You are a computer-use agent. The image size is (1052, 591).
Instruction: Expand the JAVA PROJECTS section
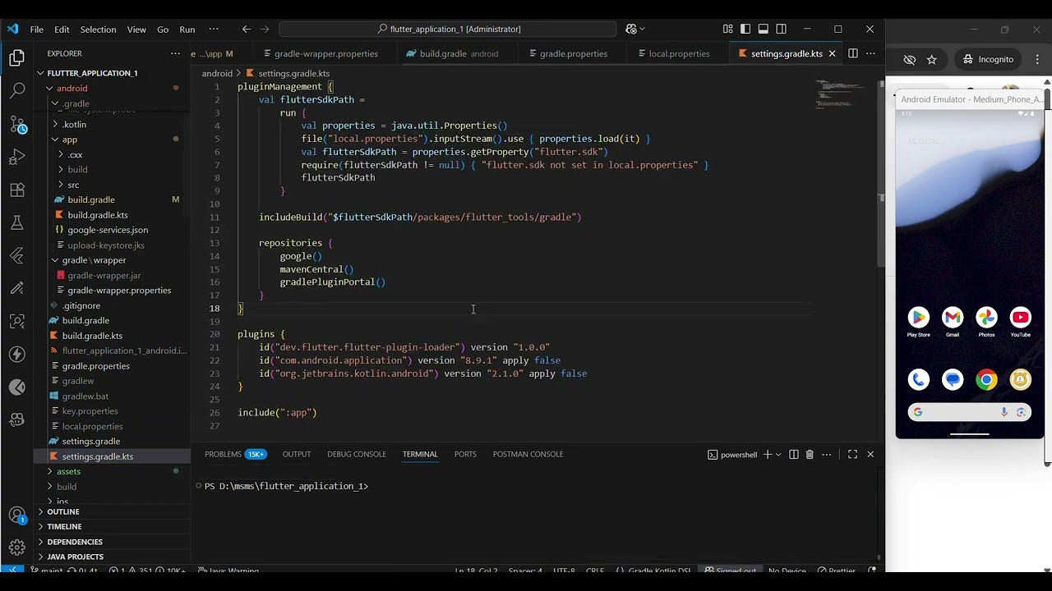pyautogui.click(x=75, y=557)
